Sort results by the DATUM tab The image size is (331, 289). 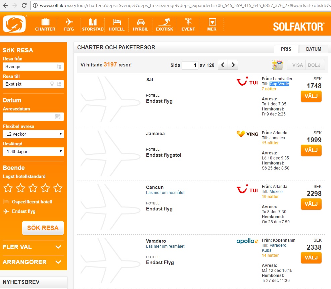tap(314, 49)
